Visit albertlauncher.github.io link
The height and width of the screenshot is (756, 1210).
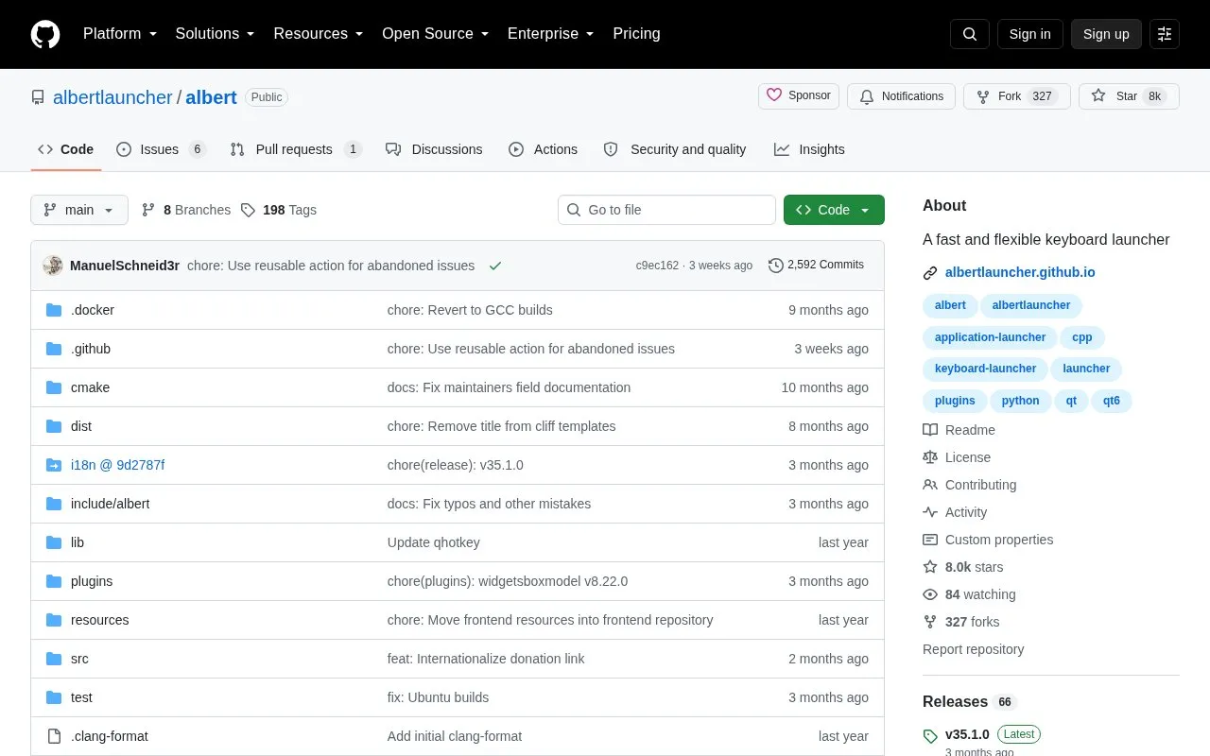click(x=1020, y=272)
